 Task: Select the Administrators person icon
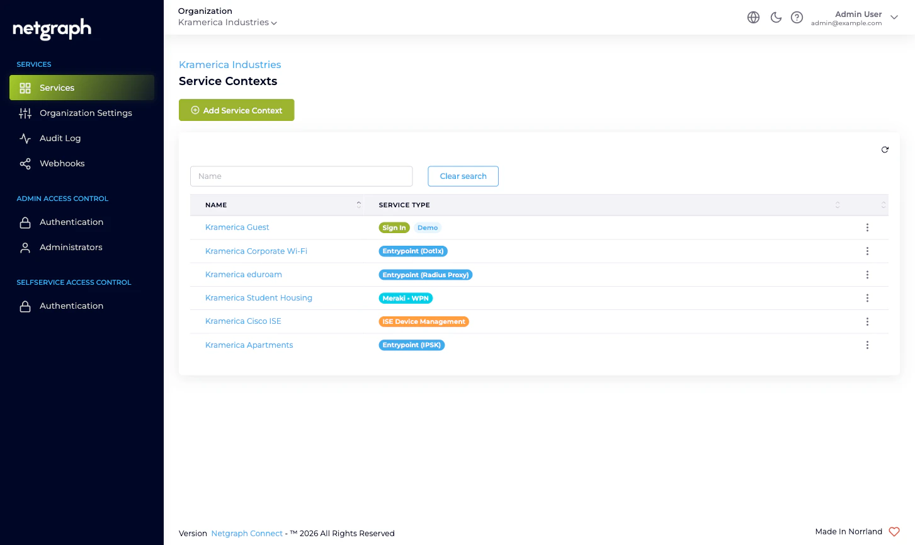coord(25,247)
